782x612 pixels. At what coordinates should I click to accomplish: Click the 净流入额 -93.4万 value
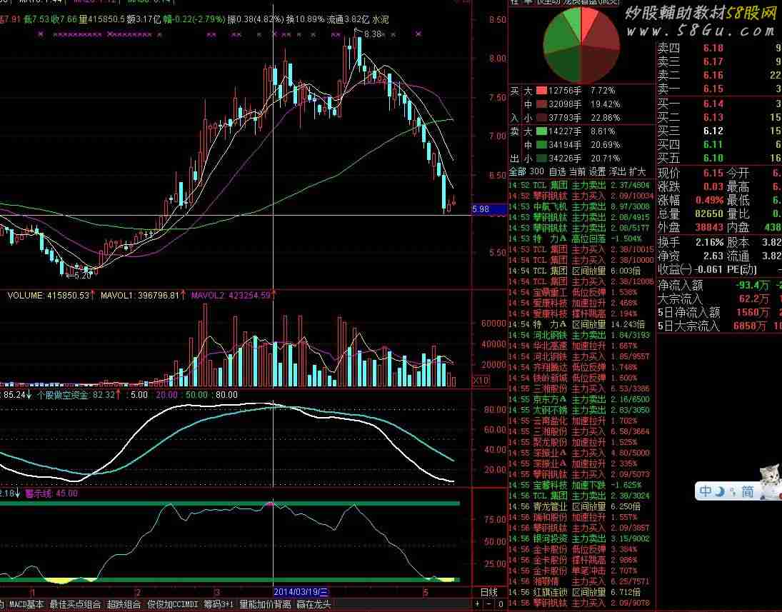pyautogui.click(x=753, y=286)
